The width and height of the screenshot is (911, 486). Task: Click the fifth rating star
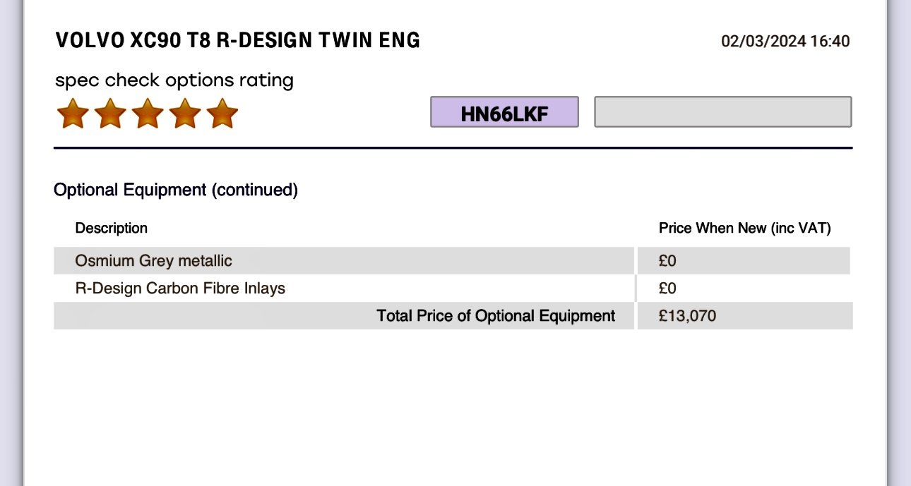[222, 114]
